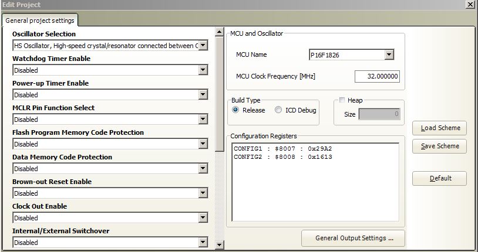
Task: Switch to General project settings tab
Action: 40,21
